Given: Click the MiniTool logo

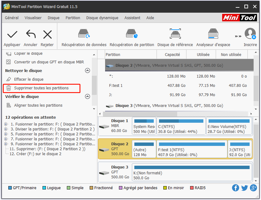Looking at the screenshot, I should pyautogui.click(x=239, y=18).
